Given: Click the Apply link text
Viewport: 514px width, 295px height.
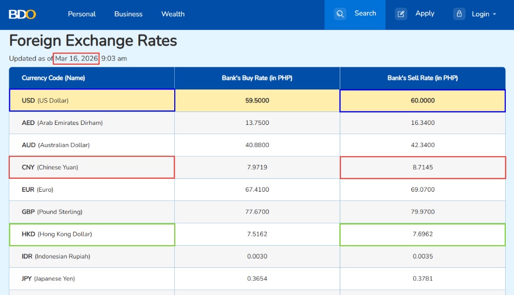Looking at the screenshot, I should point(425,13).
